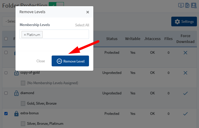Check the first folder row checkbox
Screen dimensions: 199x128
tap(6, 52)
